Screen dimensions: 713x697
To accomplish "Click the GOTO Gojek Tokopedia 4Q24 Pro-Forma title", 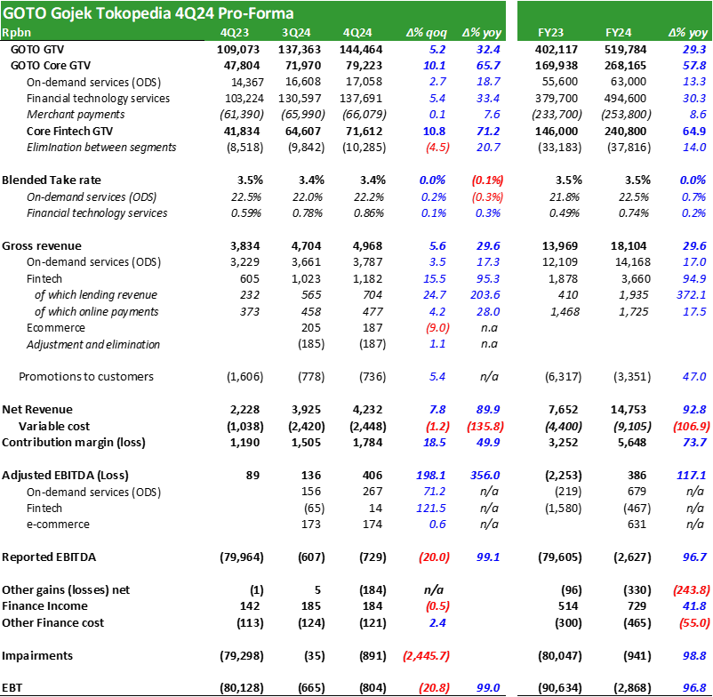I will point(148,13).
